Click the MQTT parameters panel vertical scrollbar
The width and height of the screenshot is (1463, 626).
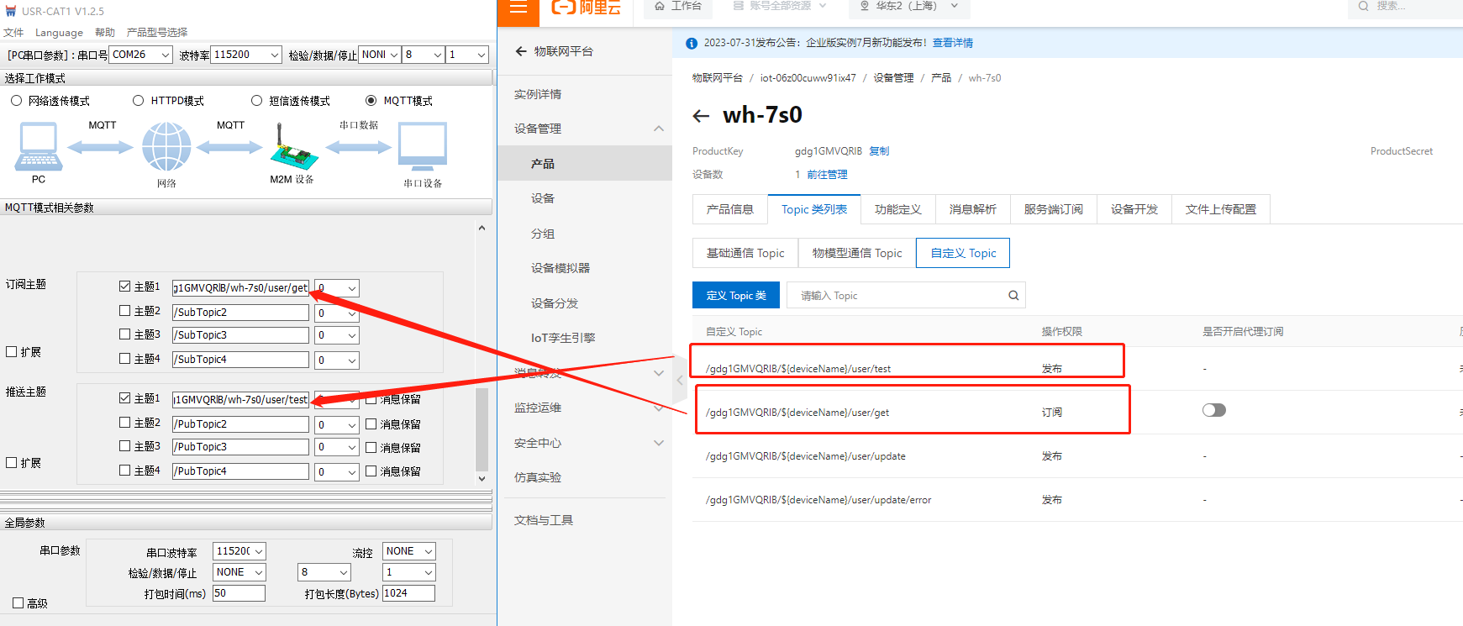point(482,429)
